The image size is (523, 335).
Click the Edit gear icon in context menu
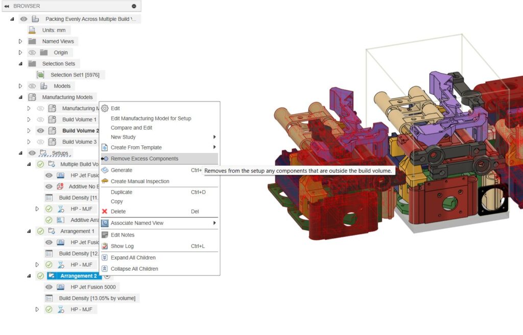pos(105,108)
